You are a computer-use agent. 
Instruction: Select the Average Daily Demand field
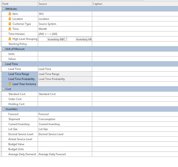[x=20, y=154]
